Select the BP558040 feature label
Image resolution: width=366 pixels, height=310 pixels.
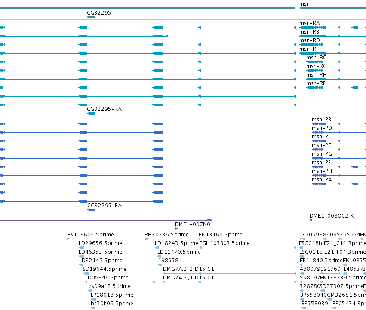[313, 295]
